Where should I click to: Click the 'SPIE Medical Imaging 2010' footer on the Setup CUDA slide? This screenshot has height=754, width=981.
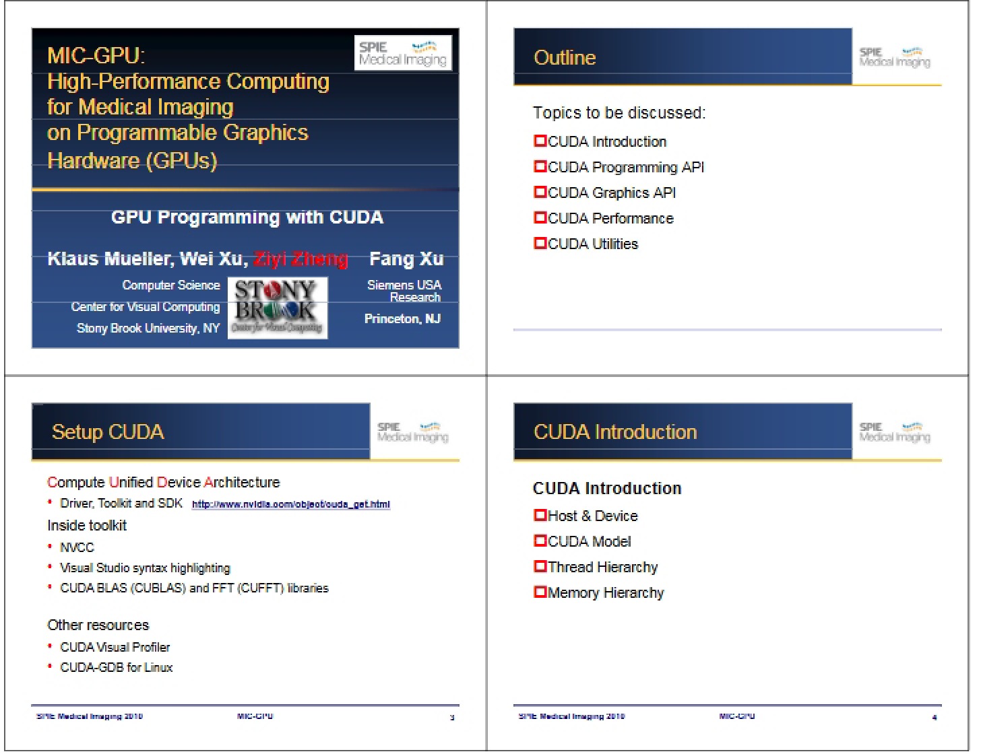90,716
